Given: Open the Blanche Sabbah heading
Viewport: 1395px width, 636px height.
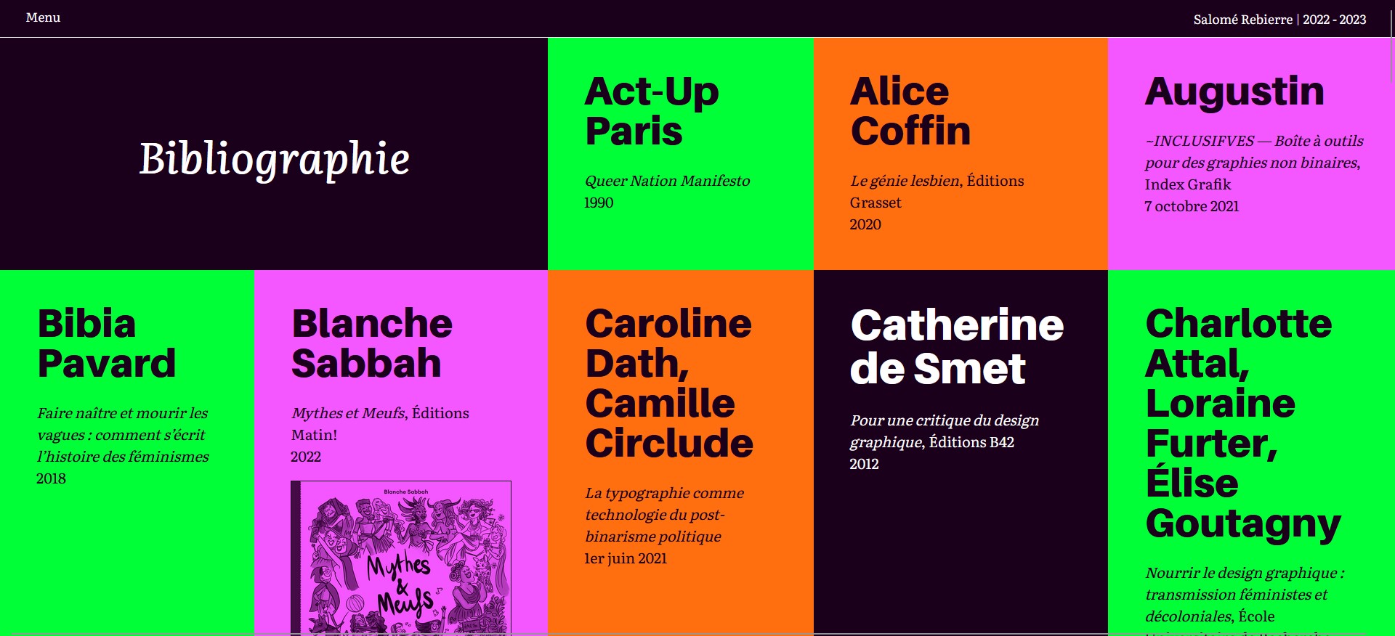Looking at the screenshot, I should point(372,343).
